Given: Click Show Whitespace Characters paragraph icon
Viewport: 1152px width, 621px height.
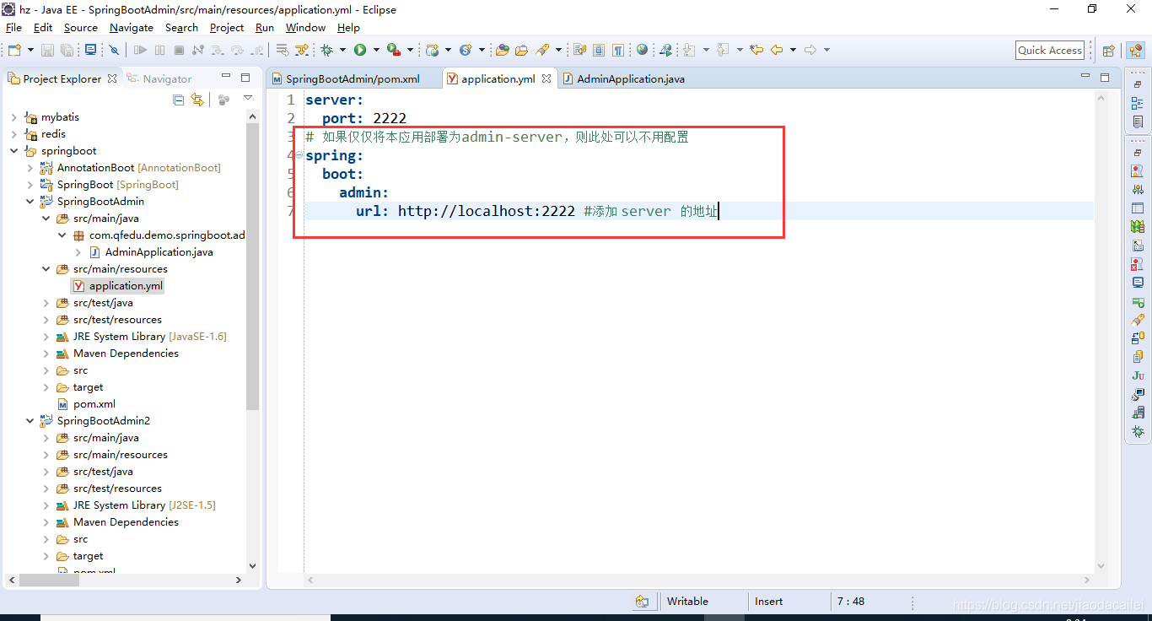Looking at the screenshot, I should click(x=618, y=50).
